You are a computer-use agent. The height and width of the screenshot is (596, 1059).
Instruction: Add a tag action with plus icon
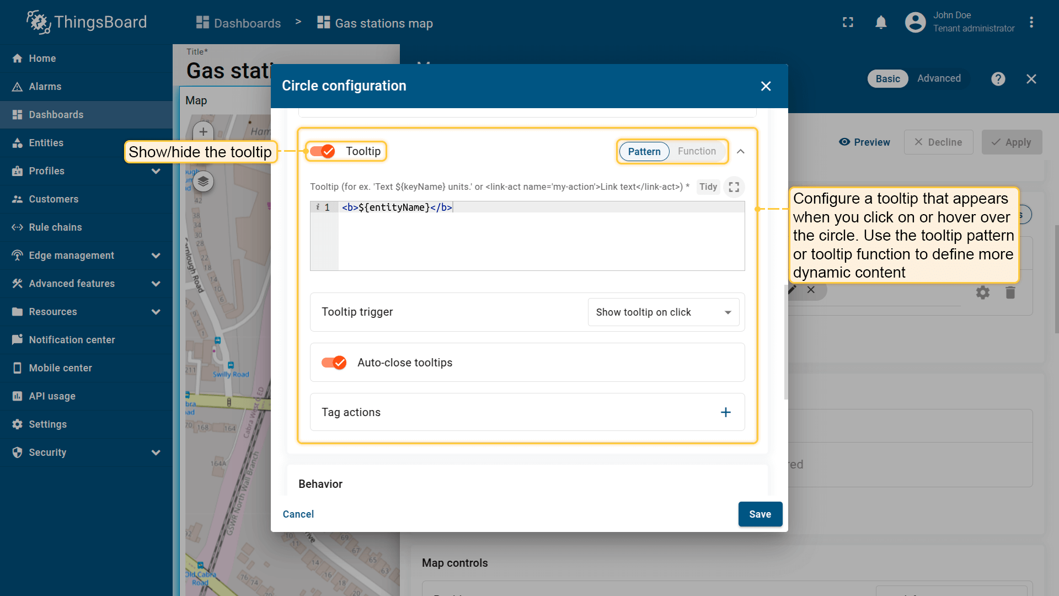(x=725, y=412)
